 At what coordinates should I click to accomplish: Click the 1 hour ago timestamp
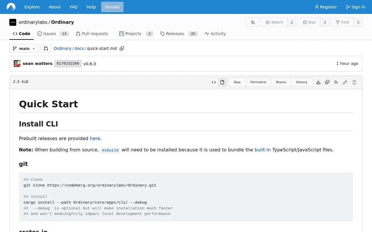tap(347, 64)
